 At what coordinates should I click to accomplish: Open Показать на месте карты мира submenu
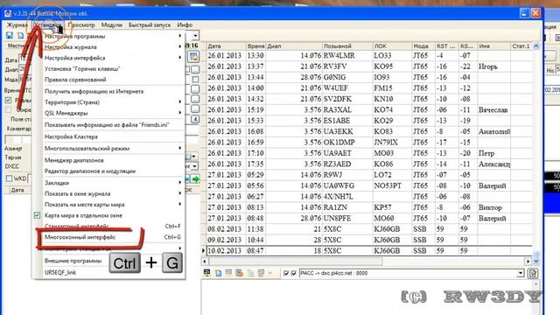[x=85, y=205]
